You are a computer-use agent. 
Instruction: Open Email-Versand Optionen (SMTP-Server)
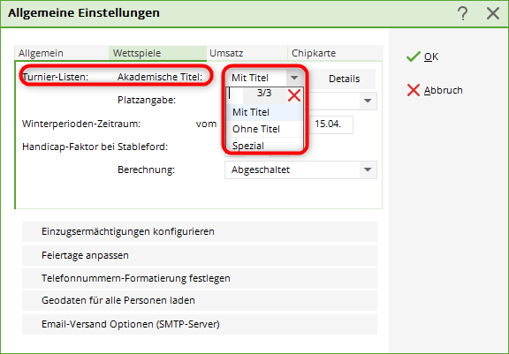tap(200, 324)
